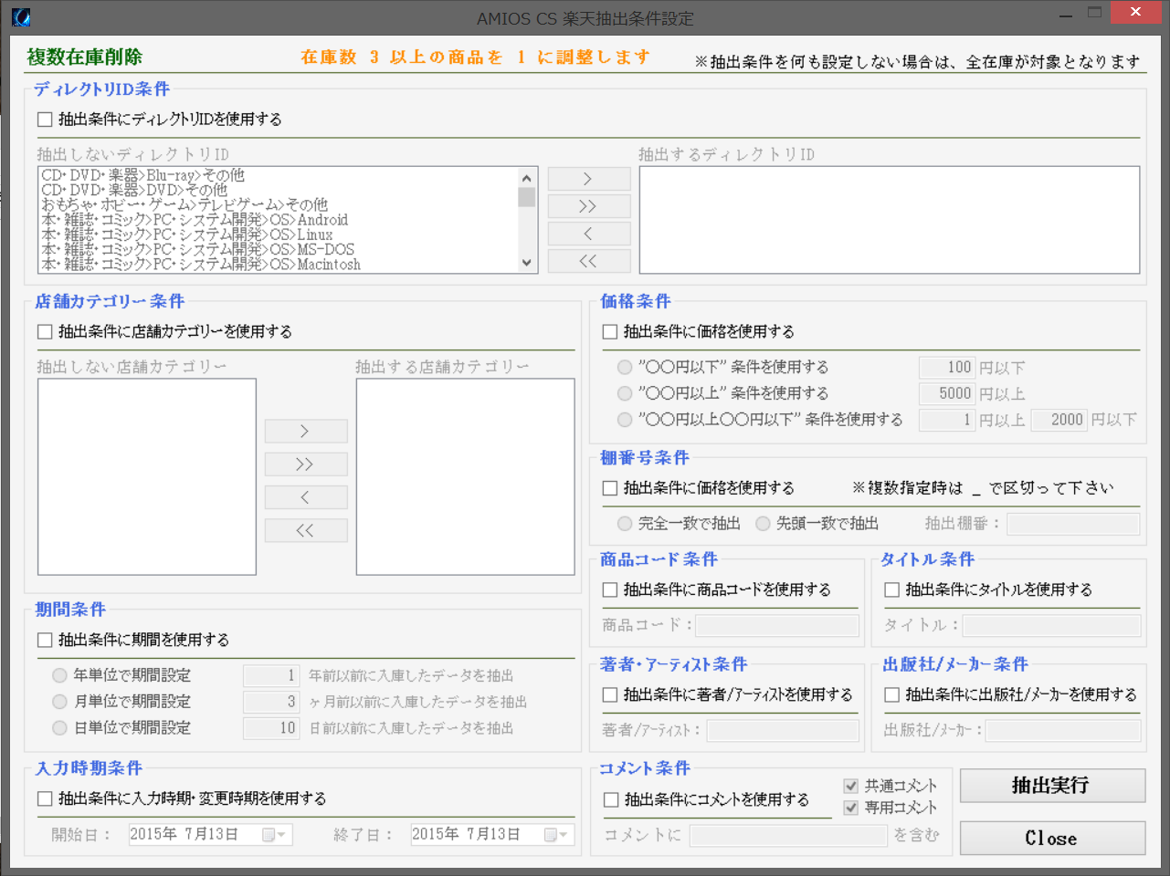Select 年単位で期間設定 radio button
Screen dimensions: 1170x876
coord(59,675)
